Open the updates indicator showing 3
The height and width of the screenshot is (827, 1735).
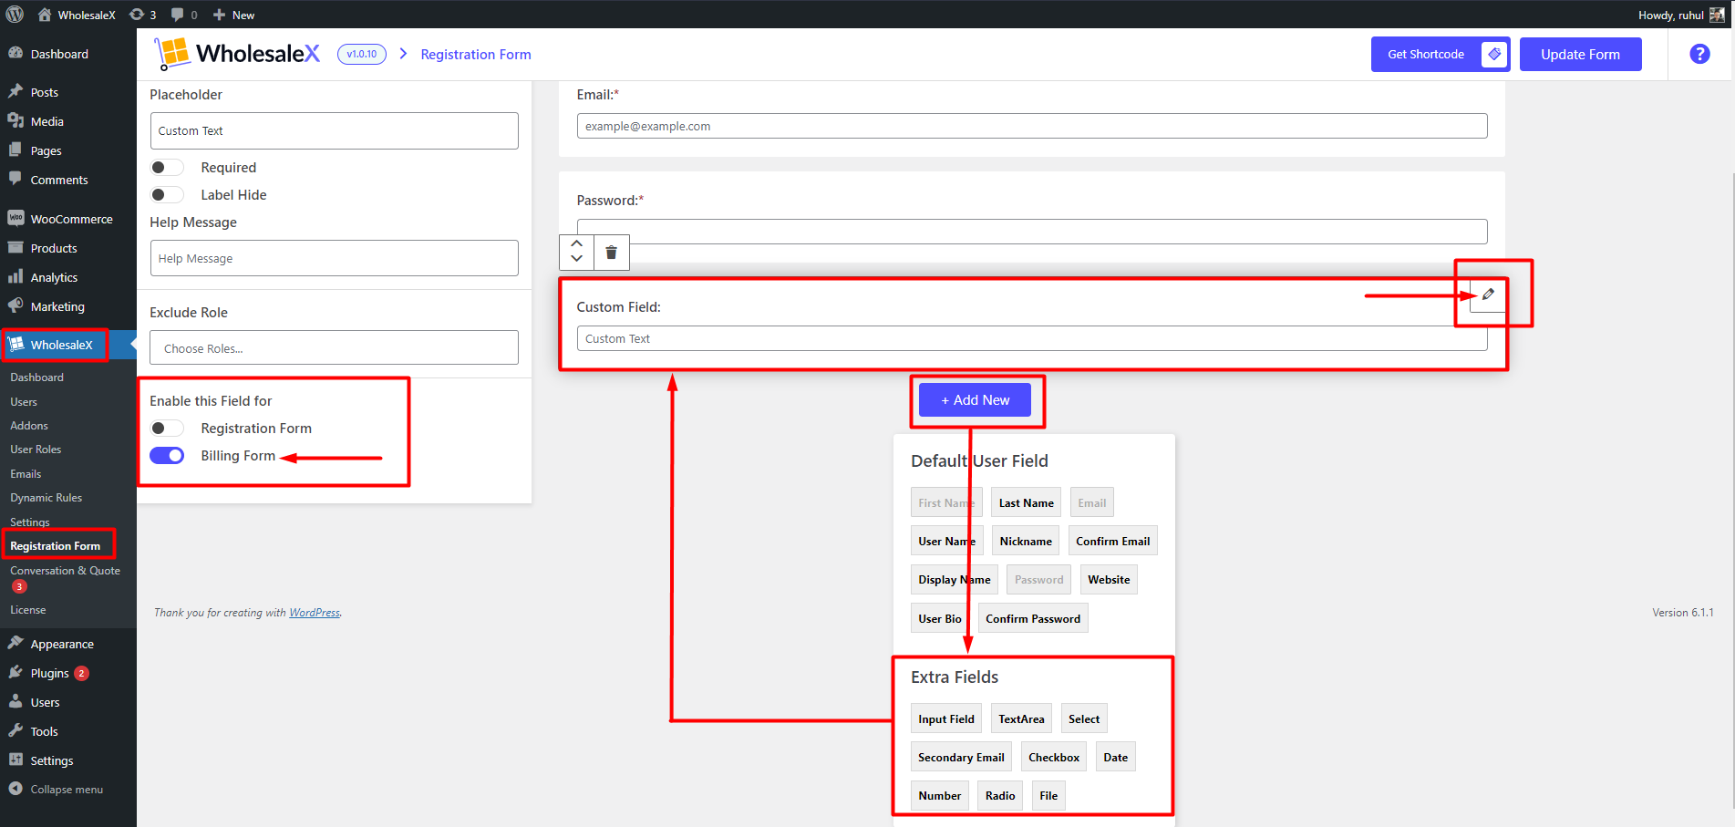tap(143, 15)
